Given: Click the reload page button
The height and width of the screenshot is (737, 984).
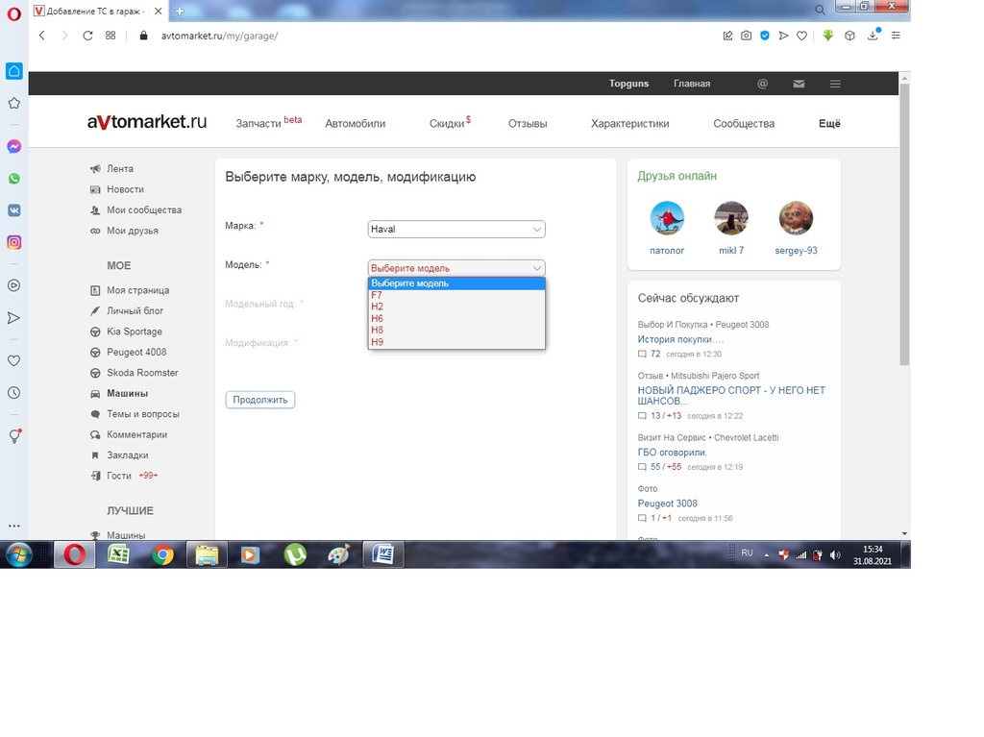Looking at the screenshot, I should click(x=87, y=36).
